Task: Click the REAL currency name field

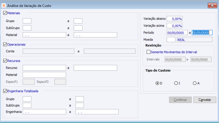Action: pyautogui.click(x=195, y=40)
